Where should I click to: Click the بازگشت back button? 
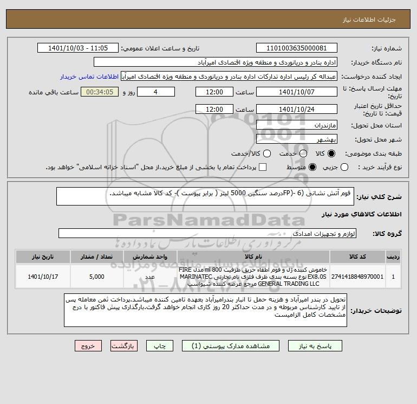tap(124, 346)
